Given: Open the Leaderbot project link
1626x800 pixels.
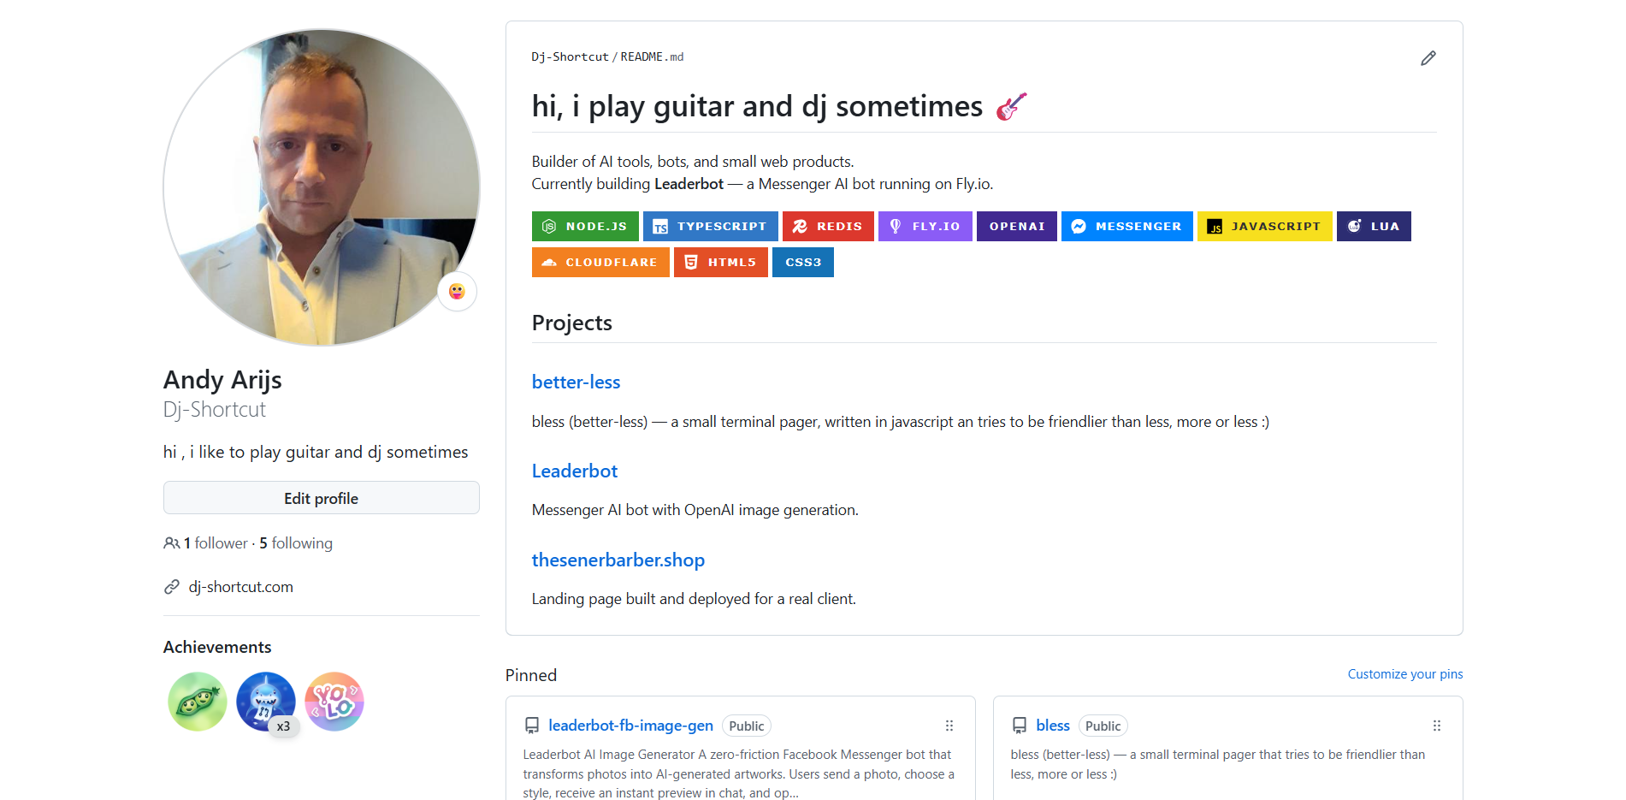Looking at the screenshot, I should 574,471.
